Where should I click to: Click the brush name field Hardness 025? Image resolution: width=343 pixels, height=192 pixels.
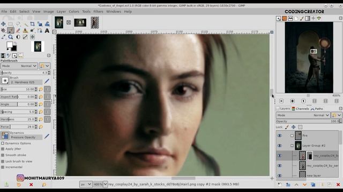tap(26, 82)
